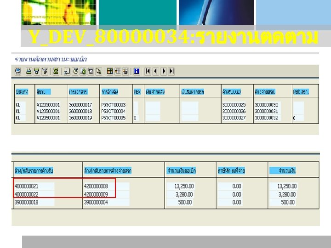This screenshot has height=248, width=331.
Task: Select cell 3600000019 in the upper table
Action: (80, 118)
